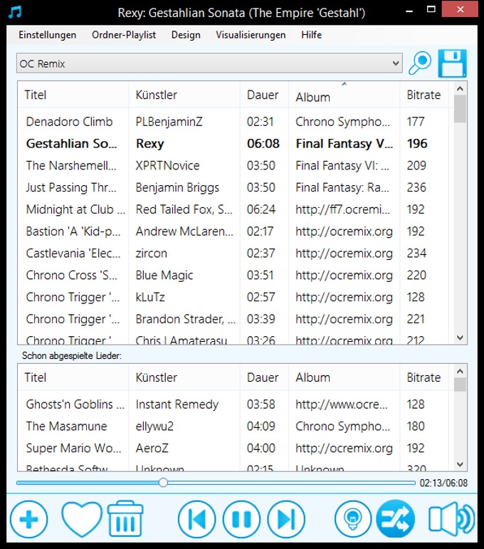
Task: Sort the played songs list by Künstler
Action: tap(184, 377)
